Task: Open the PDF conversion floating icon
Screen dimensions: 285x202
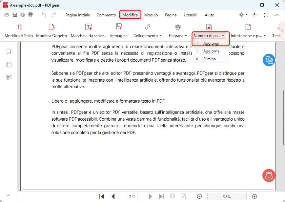Action: pos(269,60)
